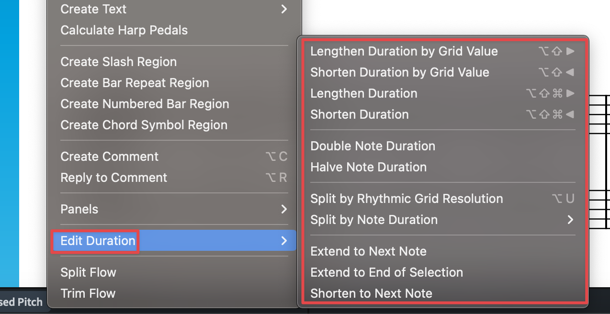Choose Double Note Duration
This screenshot has width=610, height=314.
373,146
